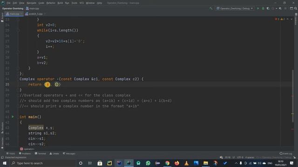This screenshot has height=167, width=298.
Task: Click the file encoding UTF-8 selector
Action: click(240, 157)
